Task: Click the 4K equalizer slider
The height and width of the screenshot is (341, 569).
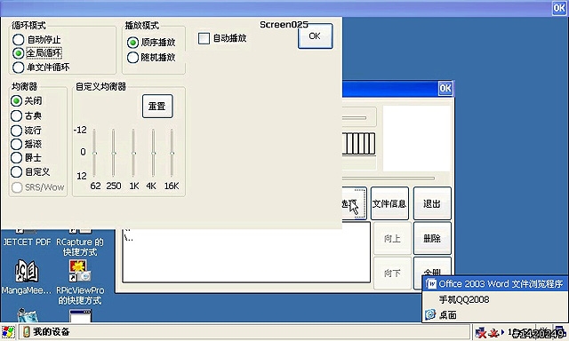Action: (153, 153)
